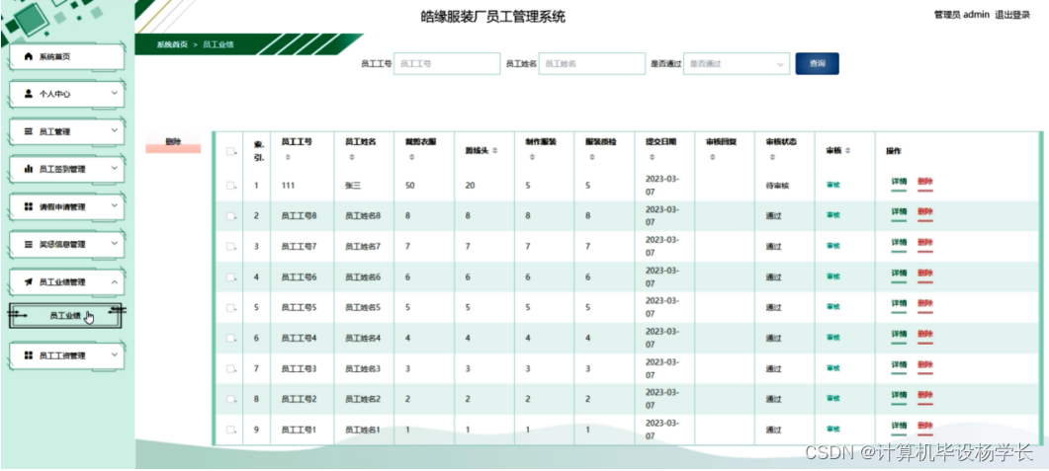Click 审核 for the 员工工号4 row

pyautogui.click(x=832, y=338)
